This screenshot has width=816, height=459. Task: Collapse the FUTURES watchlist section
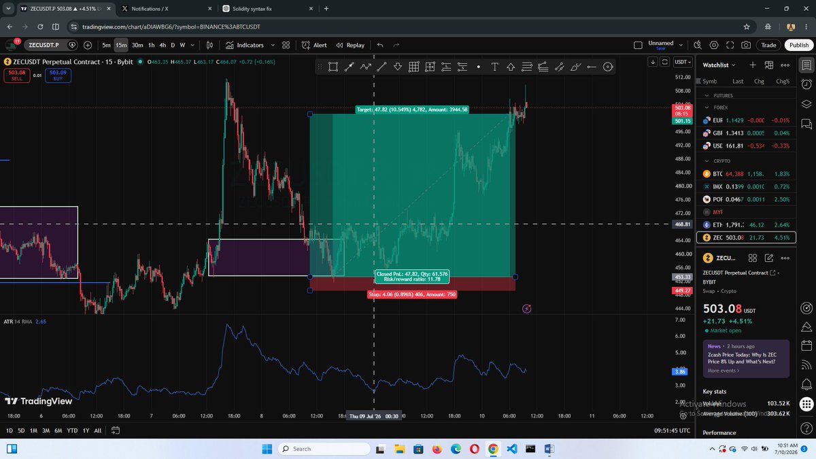click(707, 96)
